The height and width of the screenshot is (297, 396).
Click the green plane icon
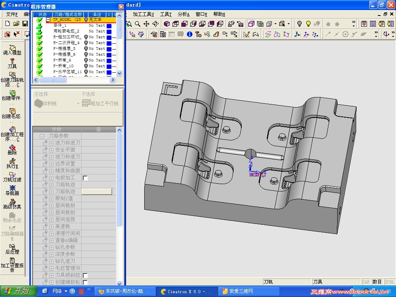click(268, 34)
